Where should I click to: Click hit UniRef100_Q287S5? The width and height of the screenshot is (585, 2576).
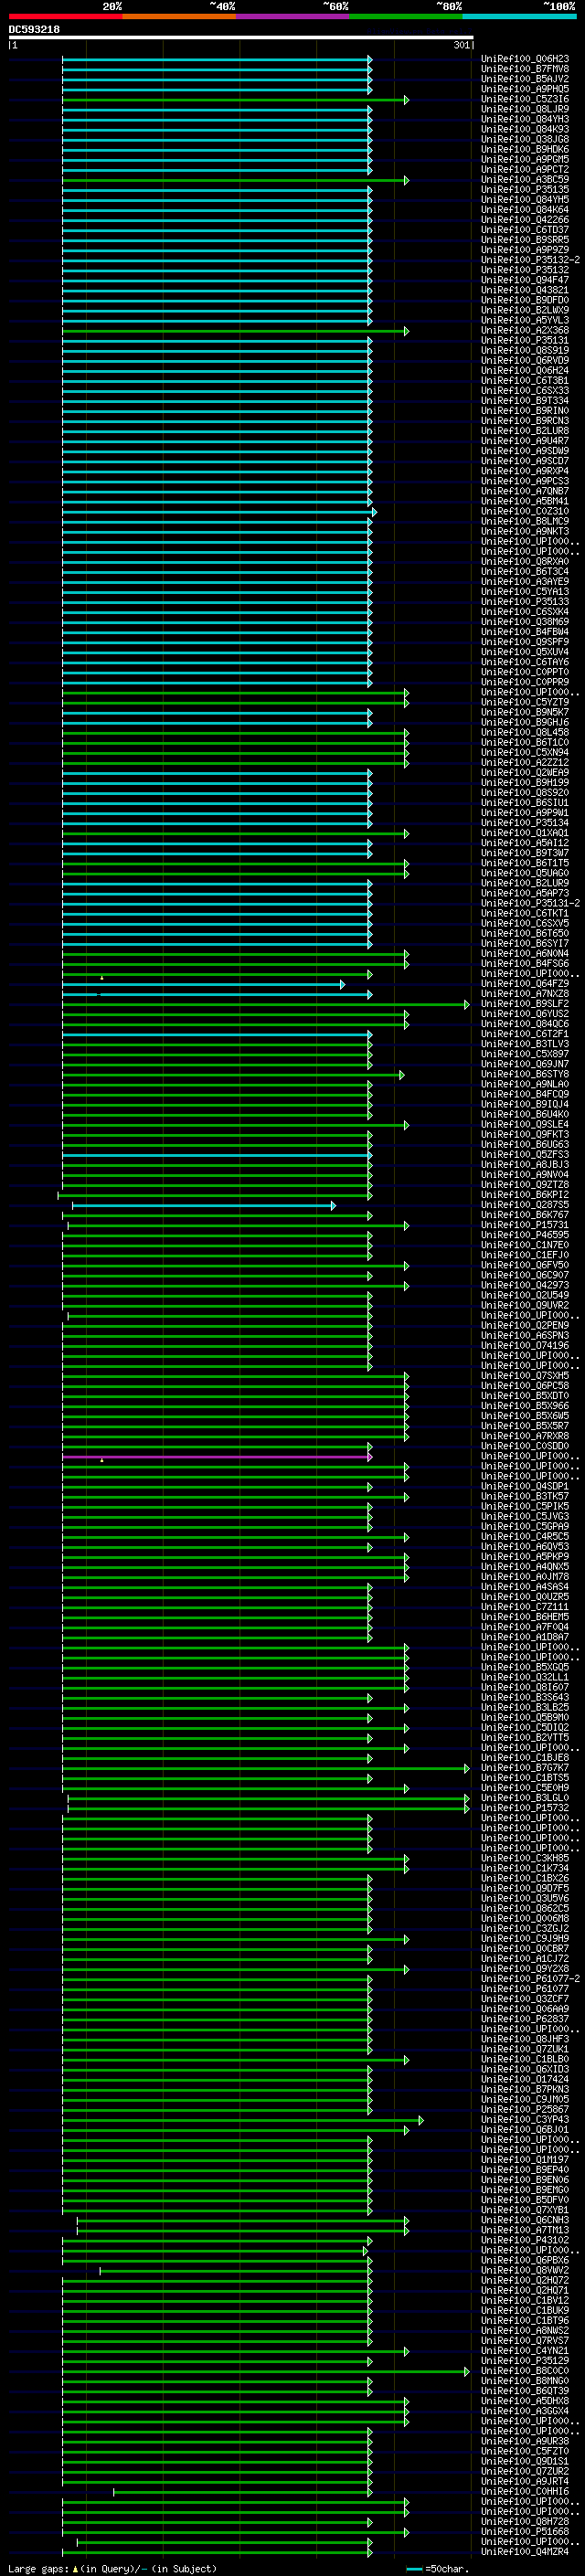coord(525,1205)
